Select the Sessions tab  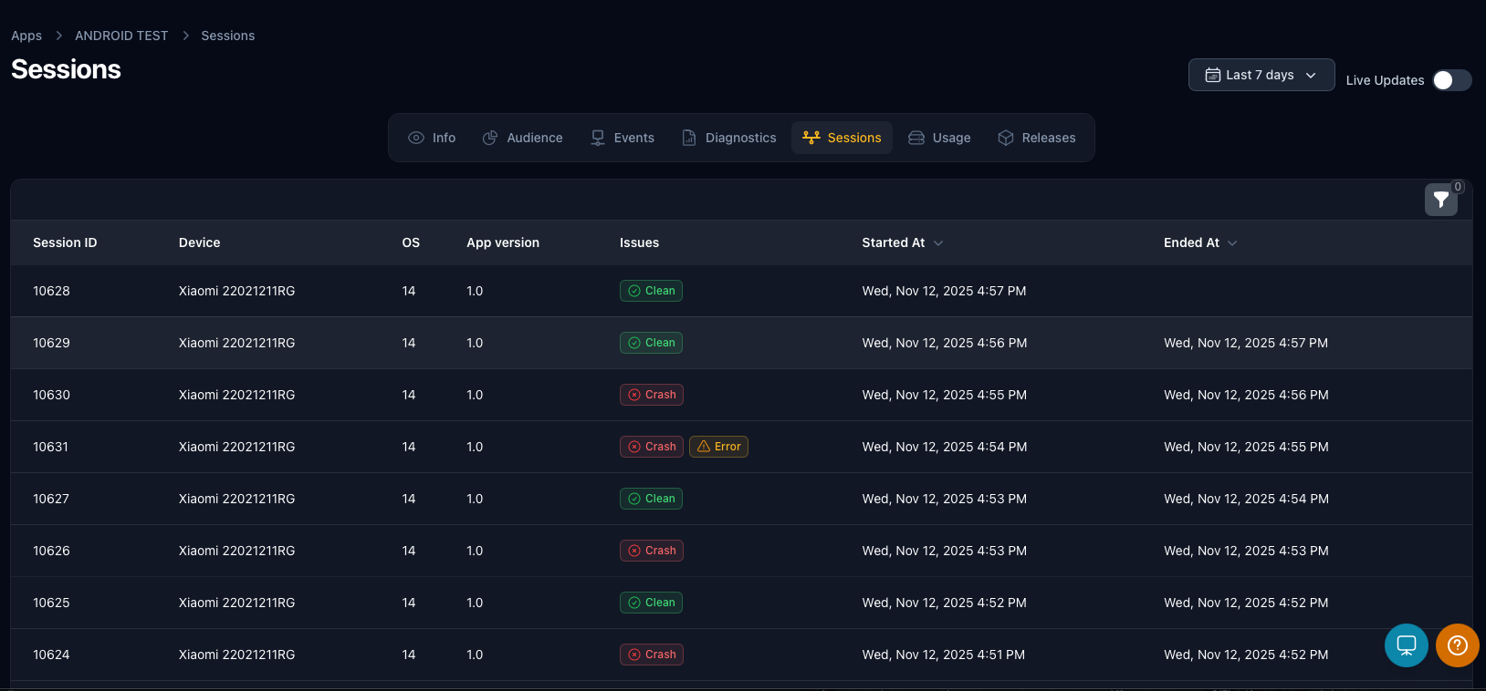(x=842, y=138)
